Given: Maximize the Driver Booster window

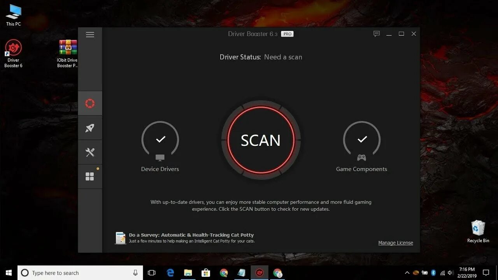Looking at the screenshot, I should pyautogui.click(x=401, y=34).
